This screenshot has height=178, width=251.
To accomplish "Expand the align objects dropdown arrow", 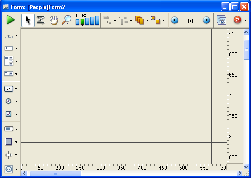I will coord(115,20).
